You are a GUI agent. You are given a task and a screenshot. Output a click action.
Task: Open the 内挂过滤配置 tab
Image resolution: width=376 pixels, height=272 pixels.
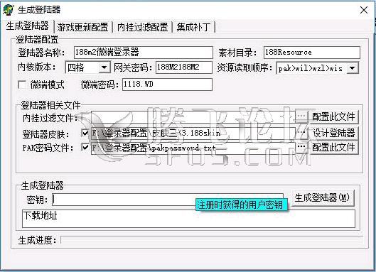(x=143, y=27)
